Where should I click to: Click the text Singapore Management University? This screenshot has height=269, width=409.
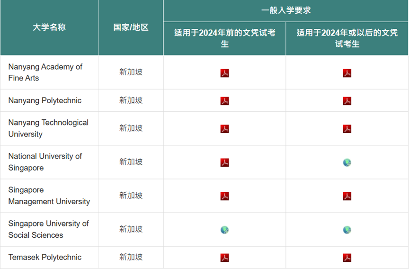49,196
